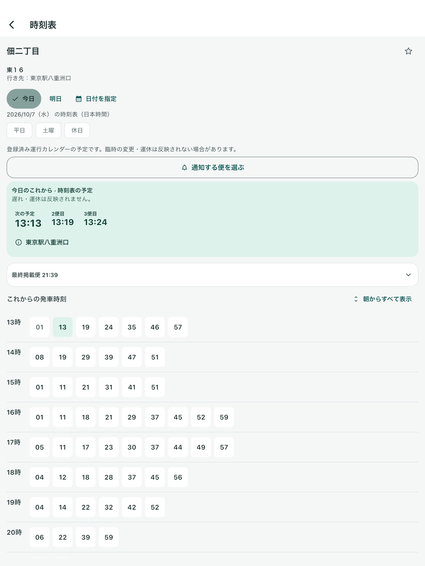This screenshot has width=425, height=566.
Task: Open 通知する便を選ぶ notification button
Action: click(x=212, y=167)
